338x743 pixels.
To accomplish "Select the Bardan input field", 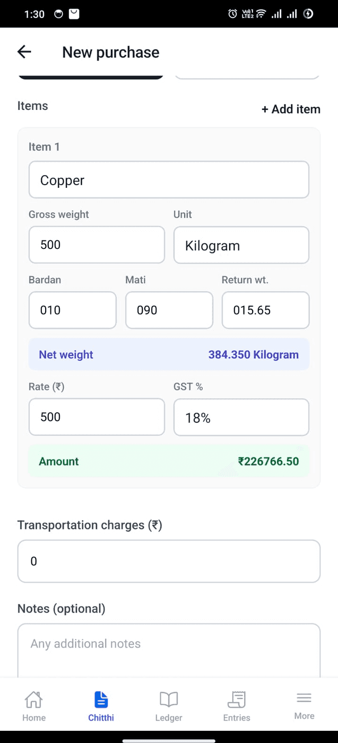I will [x=73, y=310].
